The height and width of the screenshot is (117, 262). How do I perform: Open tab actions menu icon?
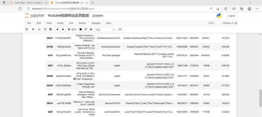[4, 3]
